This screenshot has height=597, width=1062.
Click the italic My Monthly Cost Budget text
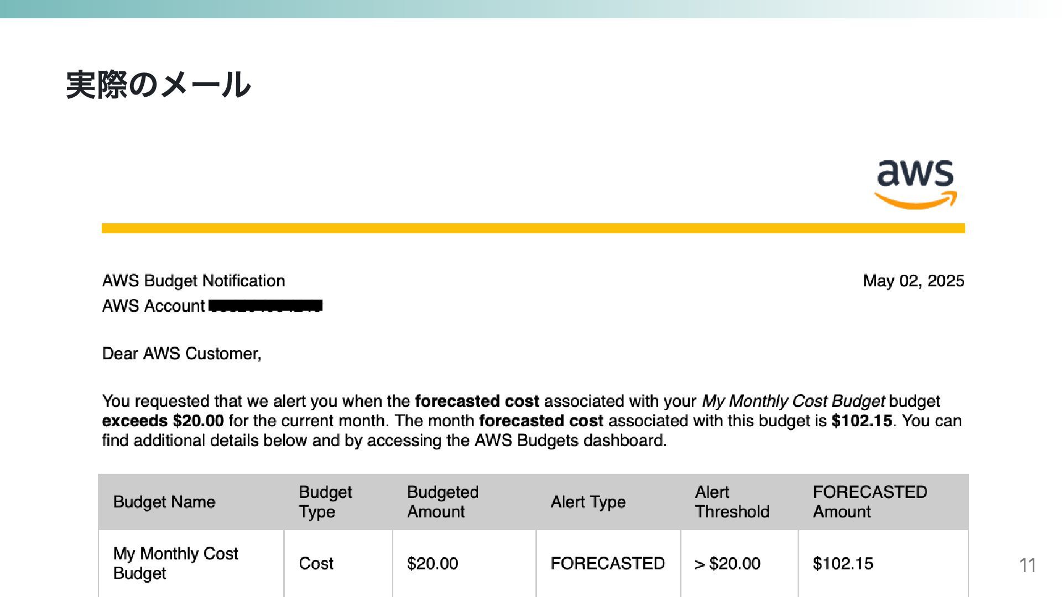(793, 401)
